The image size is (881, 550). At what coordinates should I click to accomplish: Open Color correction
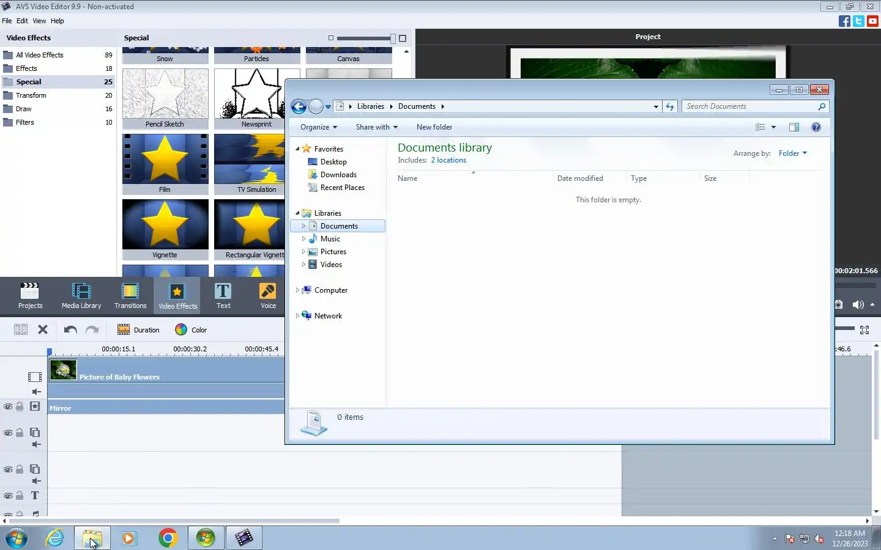(x=191, y=330)
